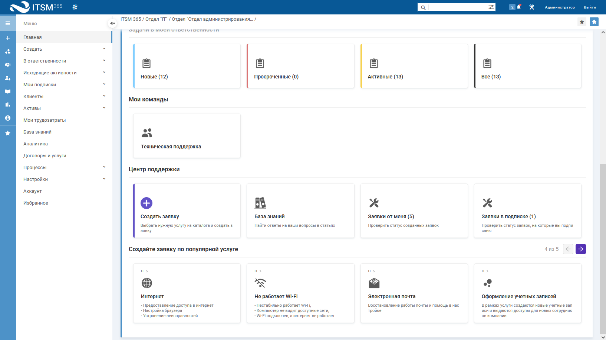Open База знаний in left menu
The width and height of the screenshot is (606, 340).
tap(37, 132)
